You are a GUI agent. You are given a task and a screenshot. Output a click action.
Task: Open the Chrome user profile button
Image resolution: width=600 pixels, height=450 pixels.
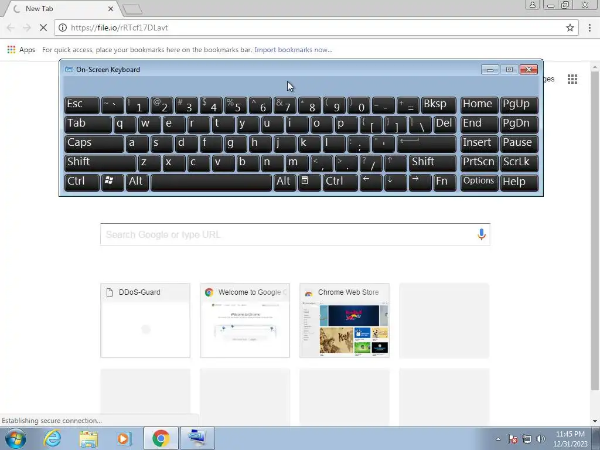[532, 5]
